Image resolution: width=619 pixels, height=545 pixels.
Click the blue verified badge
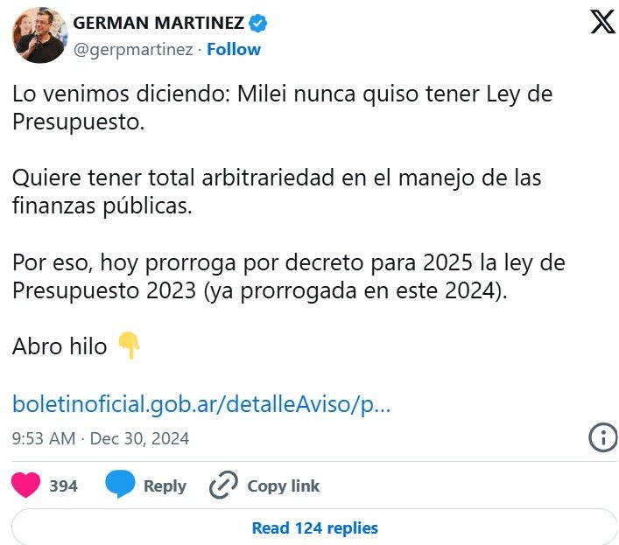(259, 23)
